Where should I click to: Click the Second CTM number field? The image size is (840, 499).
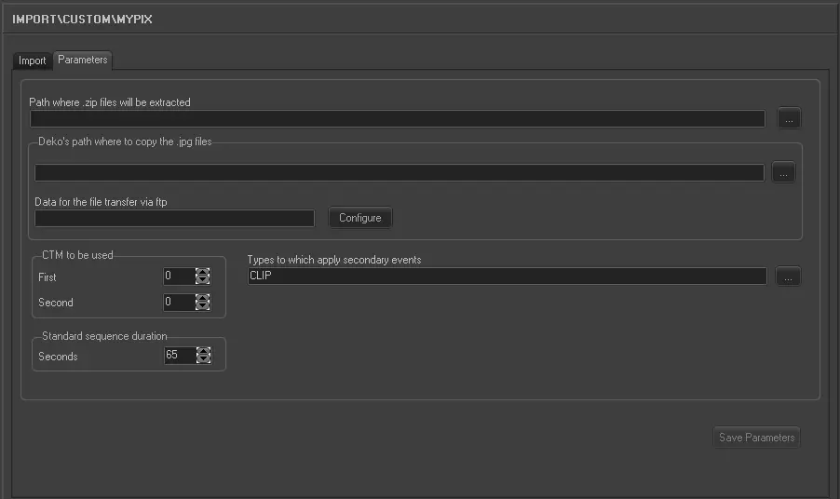click(x=179, y=303)
